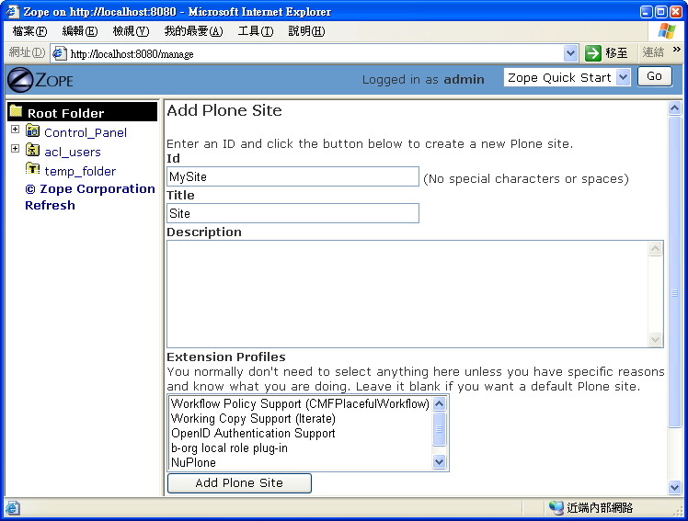
Task: Open the 檔案(F) menu
Action: click(x=29, y=31)
